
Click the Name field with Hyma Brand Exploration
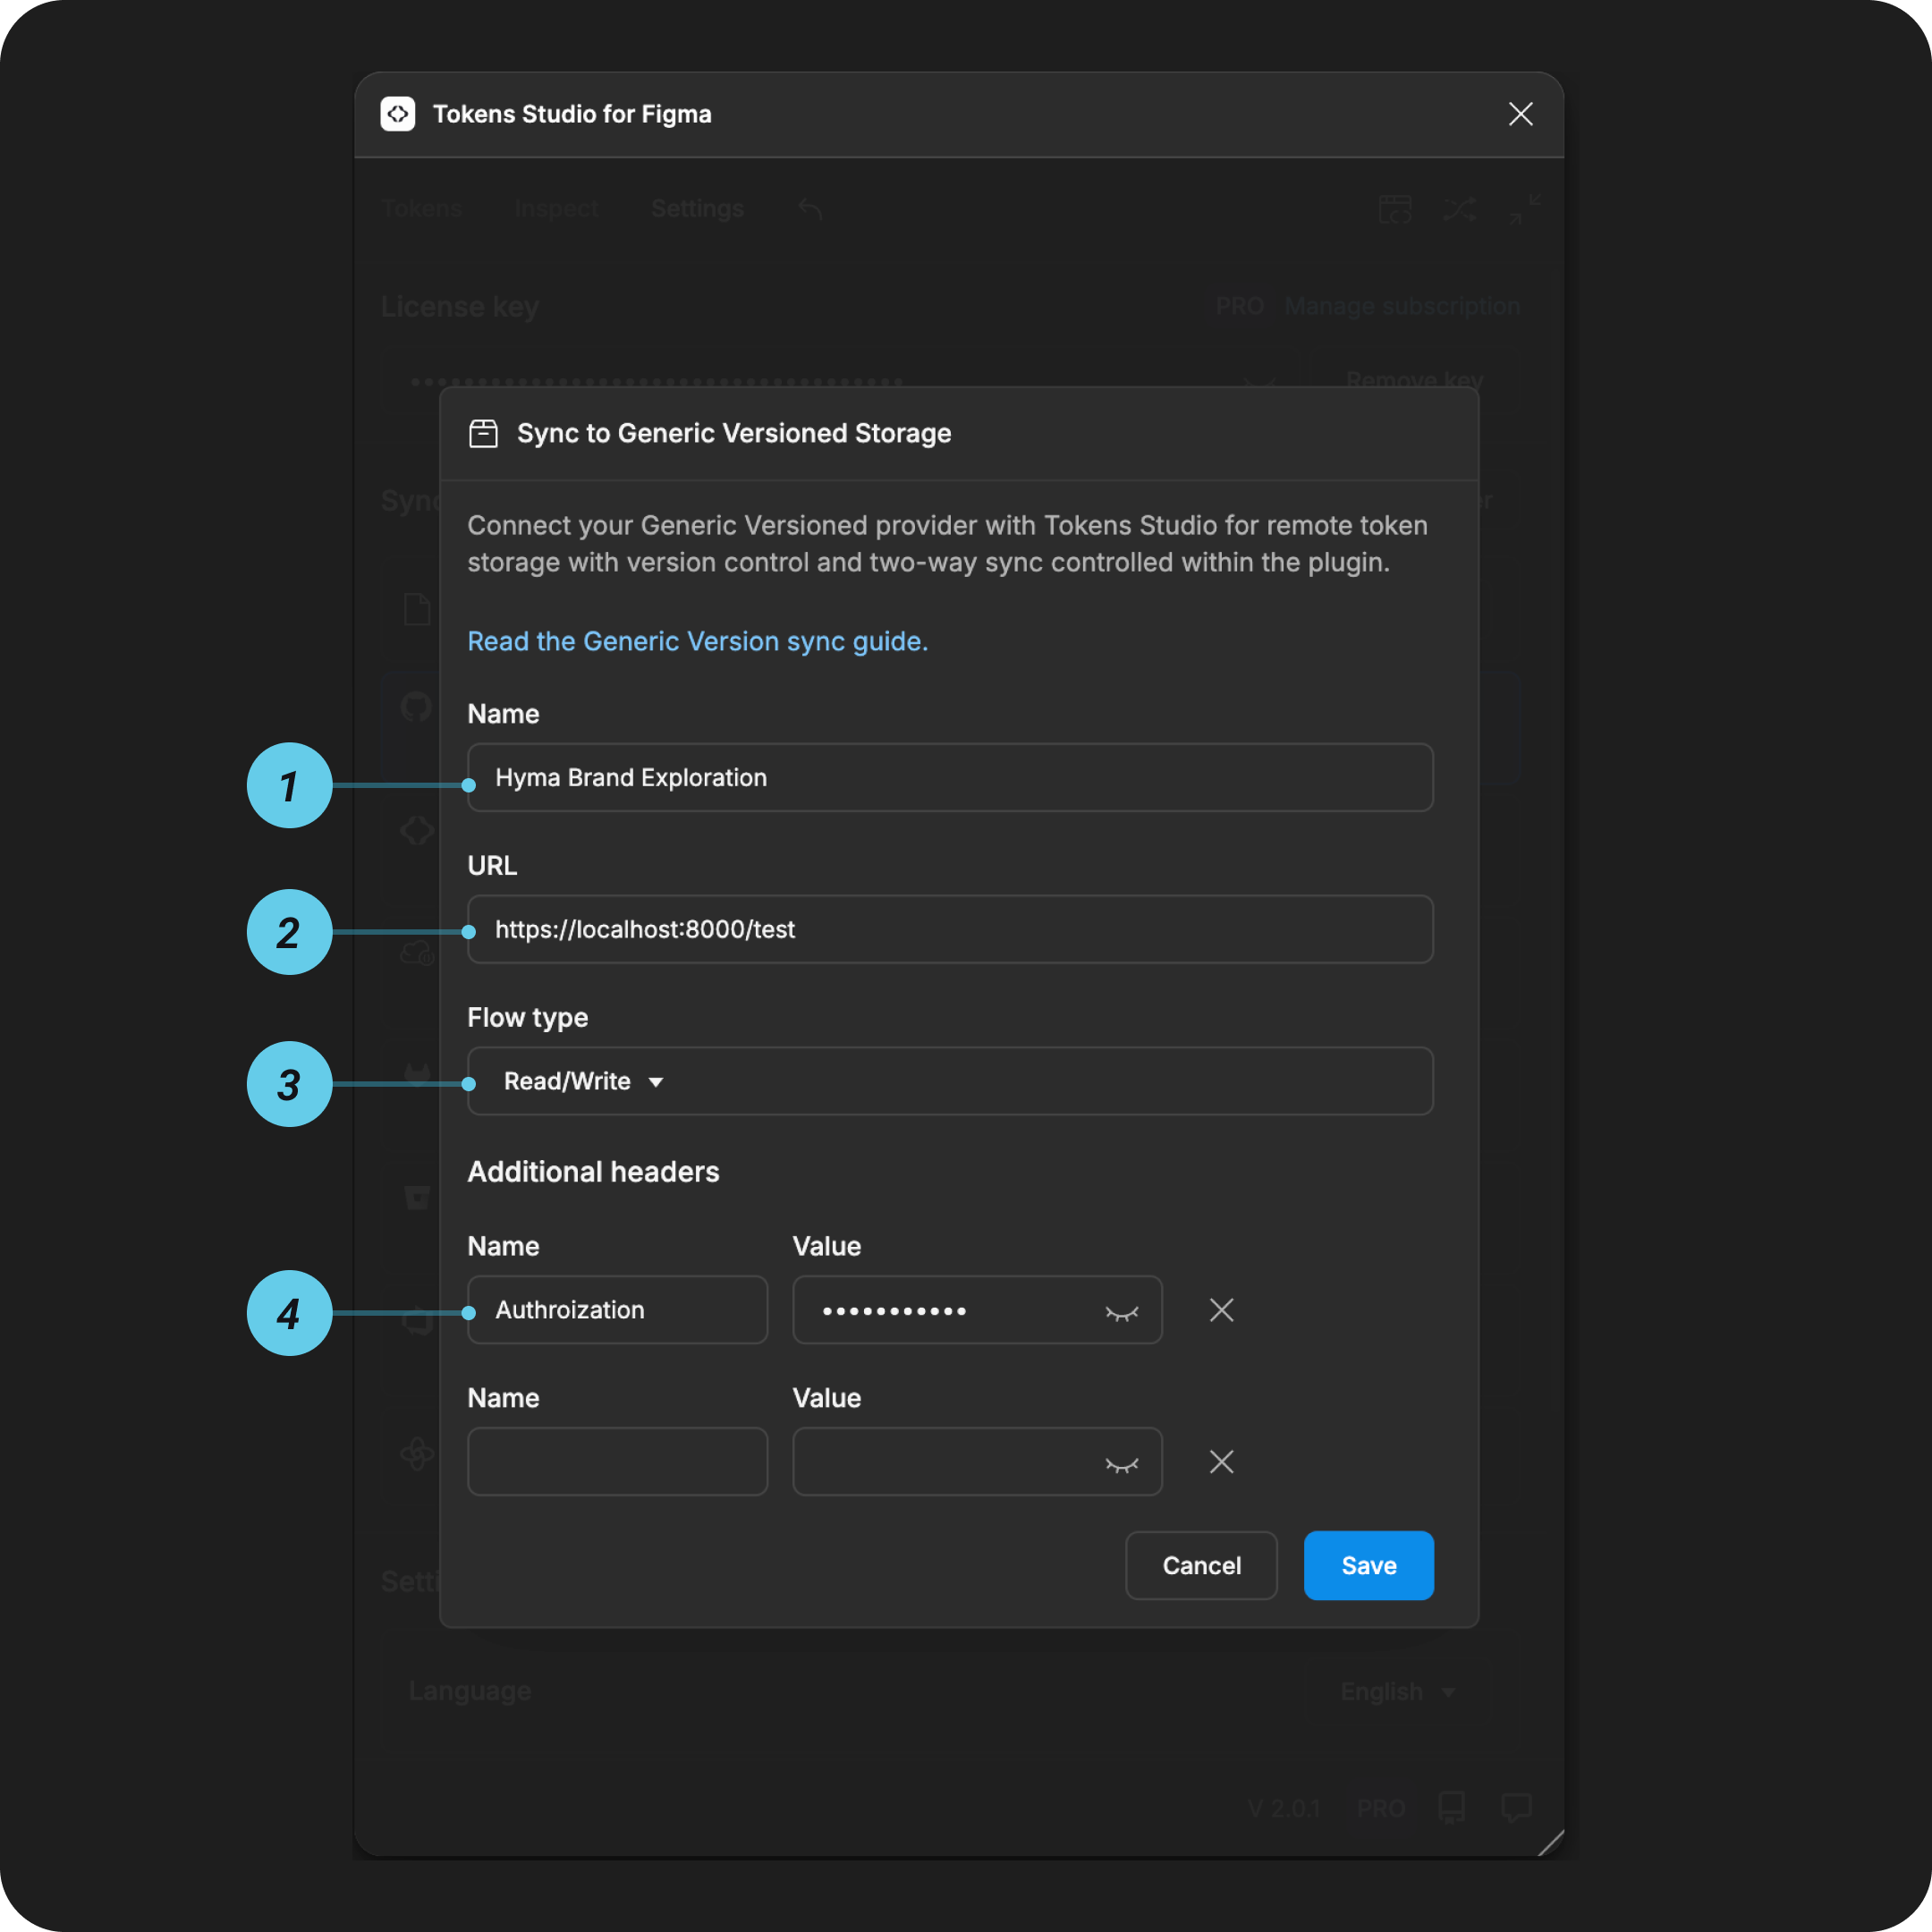[x=950, y=777]
